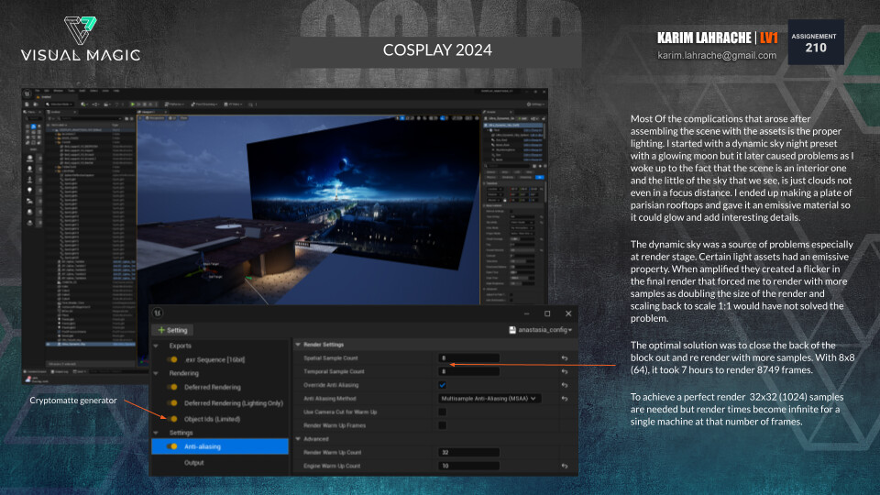Click the green Play button in editor toolbar

[x=132, y=104]
